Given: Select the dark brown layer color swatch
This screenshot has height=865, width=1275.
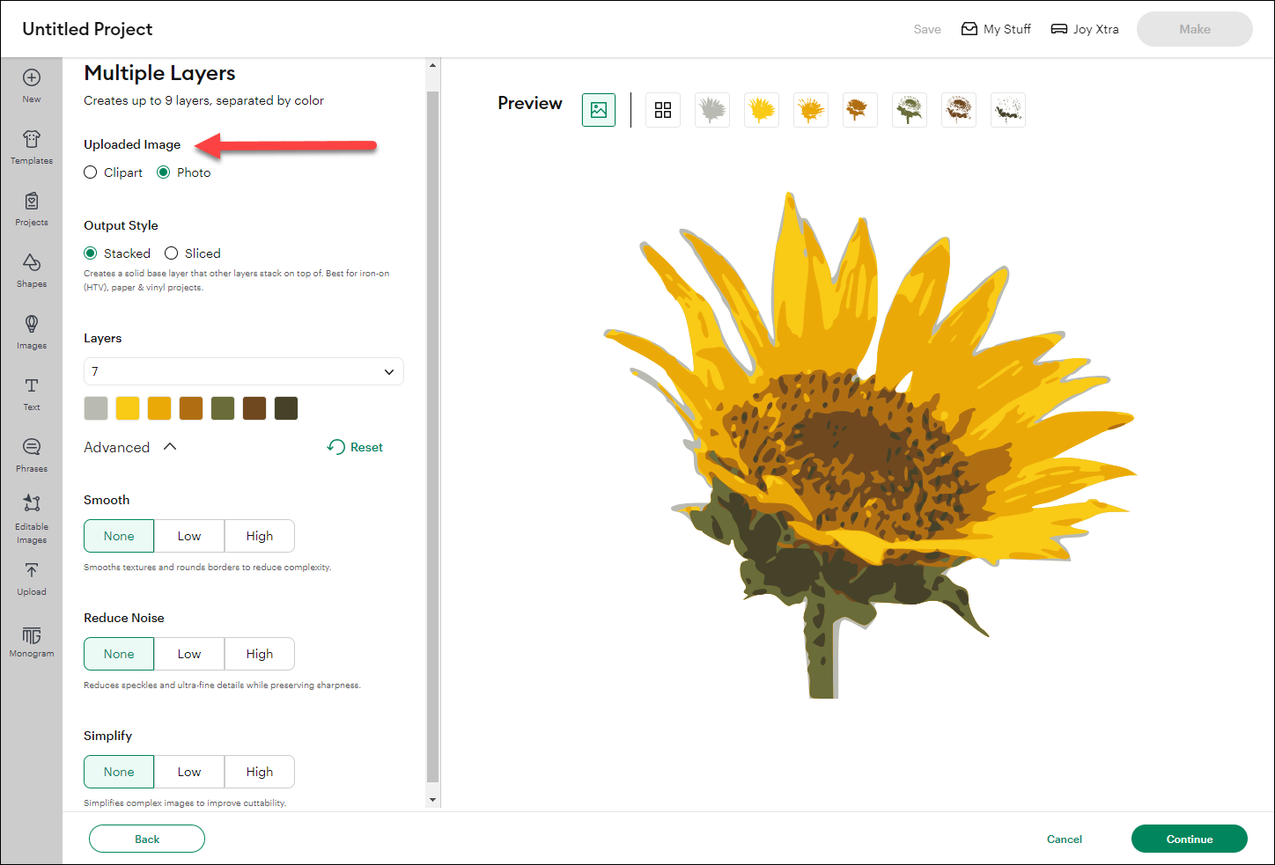Looking at the screenshot, I should tap(254, 407).
